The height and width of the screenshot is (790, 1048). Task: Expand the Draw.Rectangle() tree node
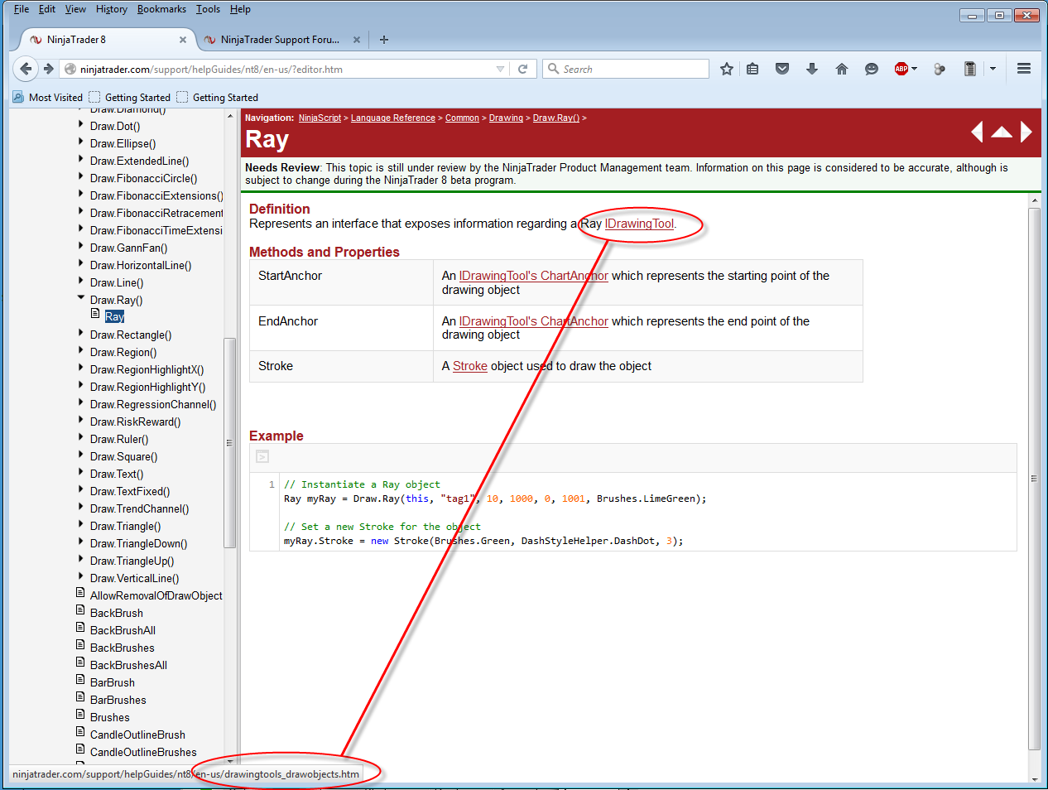(81, 334)
